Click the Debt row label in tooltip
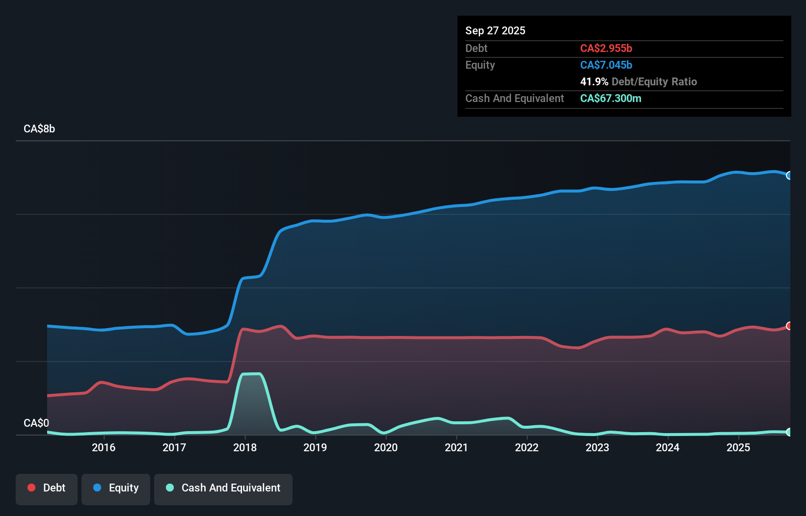Screen dimensions: 806x516 [x=476, y=48]
